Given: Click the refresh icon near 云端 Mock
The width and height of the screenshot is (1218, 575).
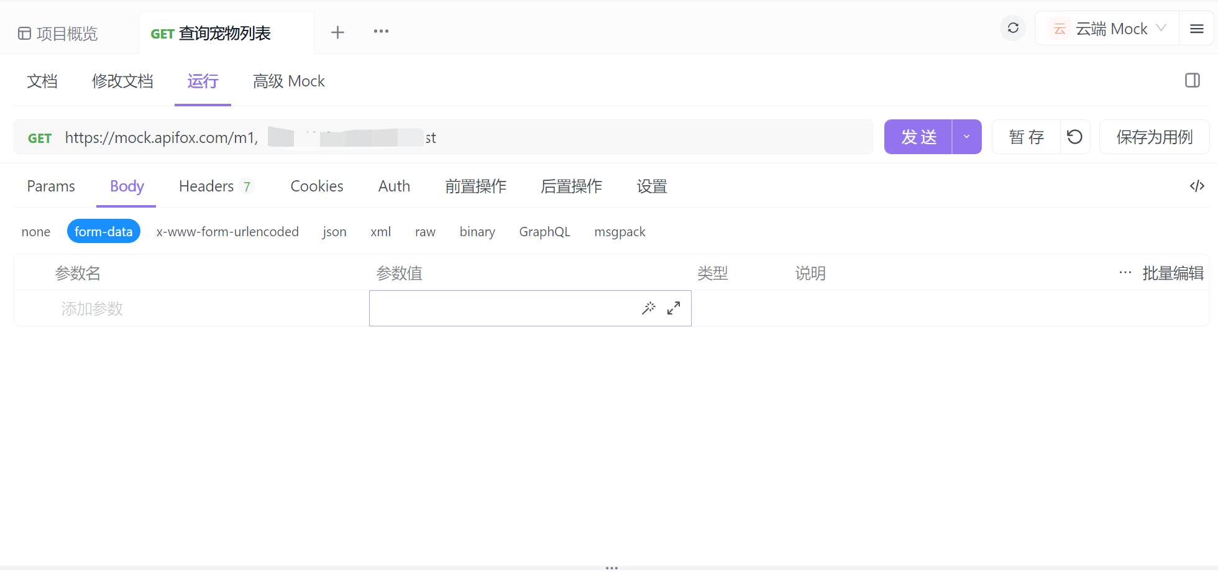Looking at the screenshot, I should pyautogui.click(x=1012, y=28).
